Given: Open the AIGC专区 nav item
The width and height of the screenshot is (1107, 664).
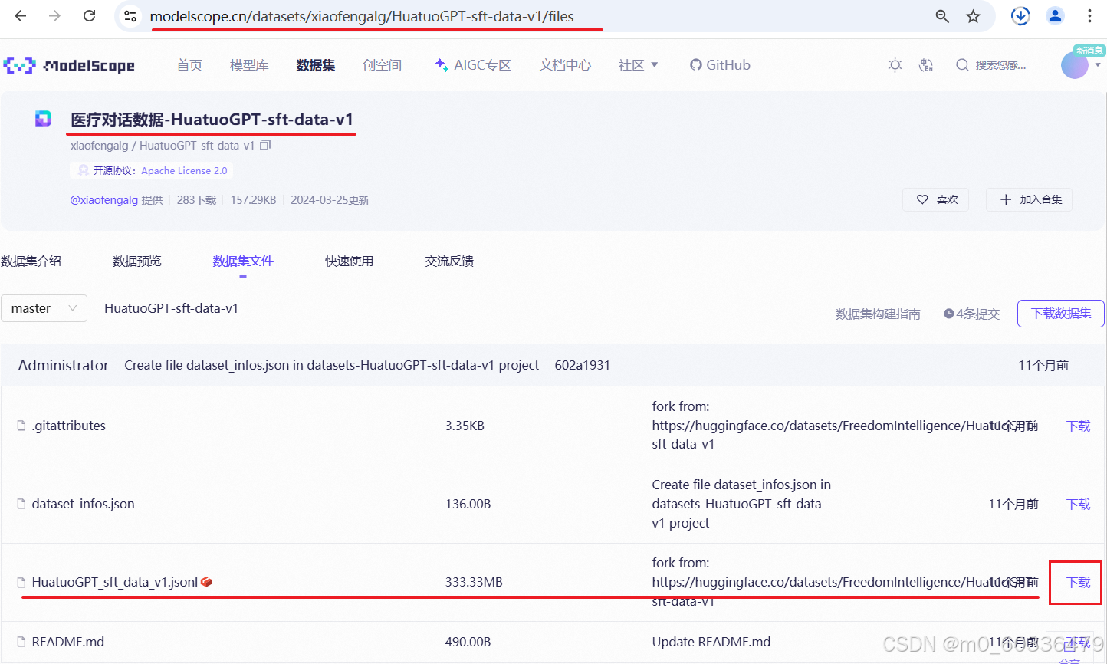Looking at the screenshot, I should pyautogui.click(x=473, y=65).
